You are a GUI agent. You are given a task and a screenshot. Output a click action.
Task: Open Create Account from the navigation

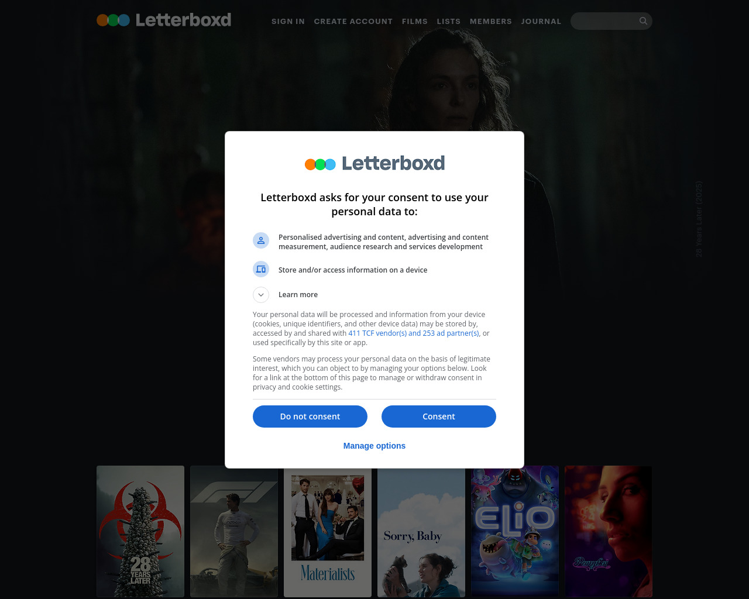coord(353,21)
